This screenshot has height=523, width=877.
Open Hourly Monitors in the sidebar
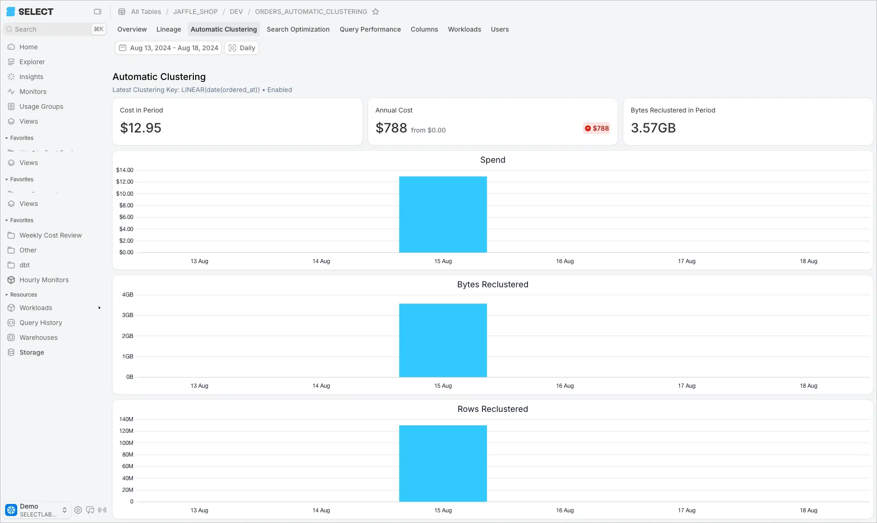tap(44, 280)
